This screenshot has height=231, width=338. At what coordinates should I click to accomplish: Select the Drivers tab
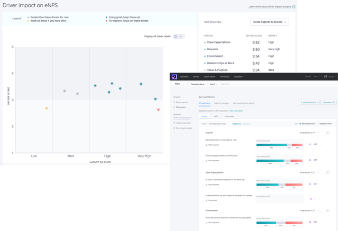(x=204, y=116)
